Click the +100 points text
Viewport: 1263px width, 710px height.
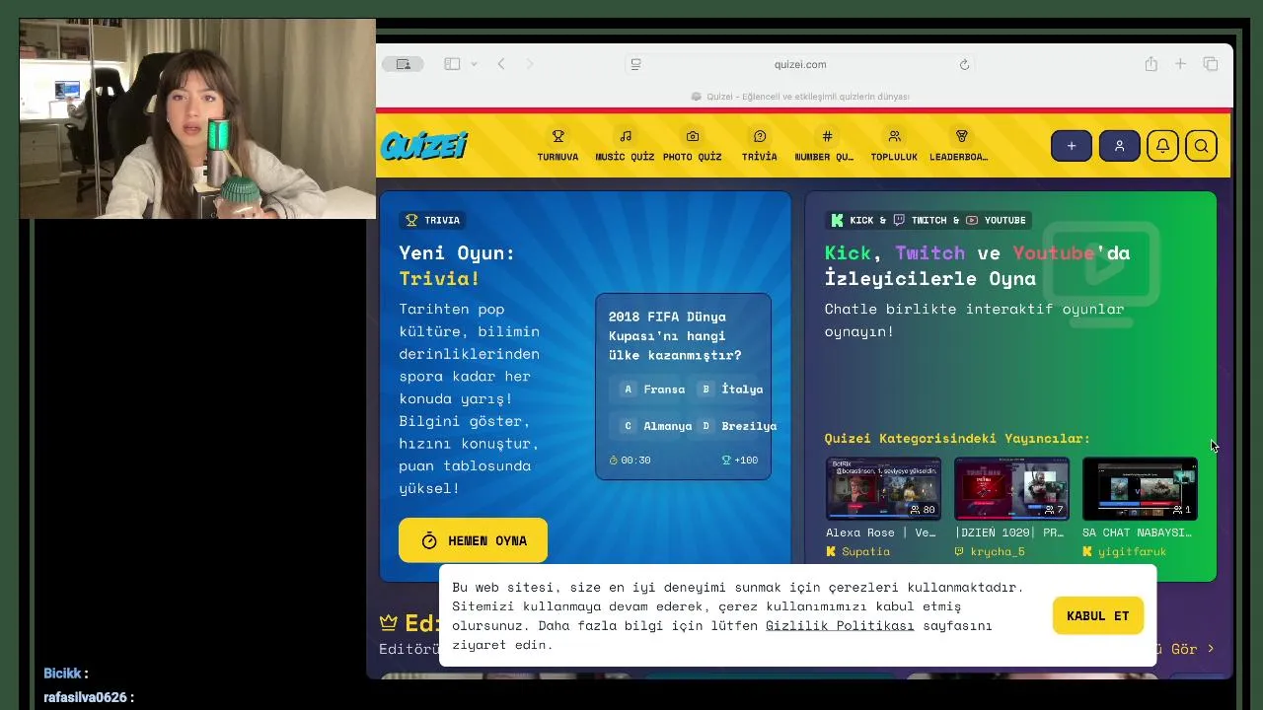click(740, 460)
